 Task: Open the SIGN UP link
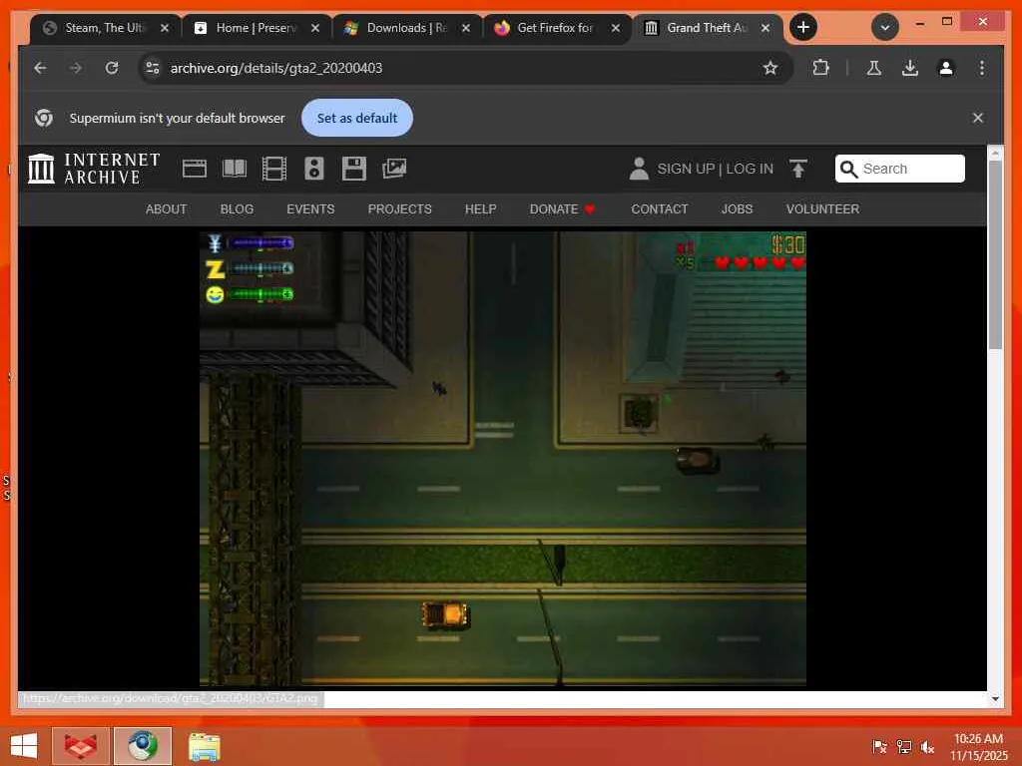686,169
